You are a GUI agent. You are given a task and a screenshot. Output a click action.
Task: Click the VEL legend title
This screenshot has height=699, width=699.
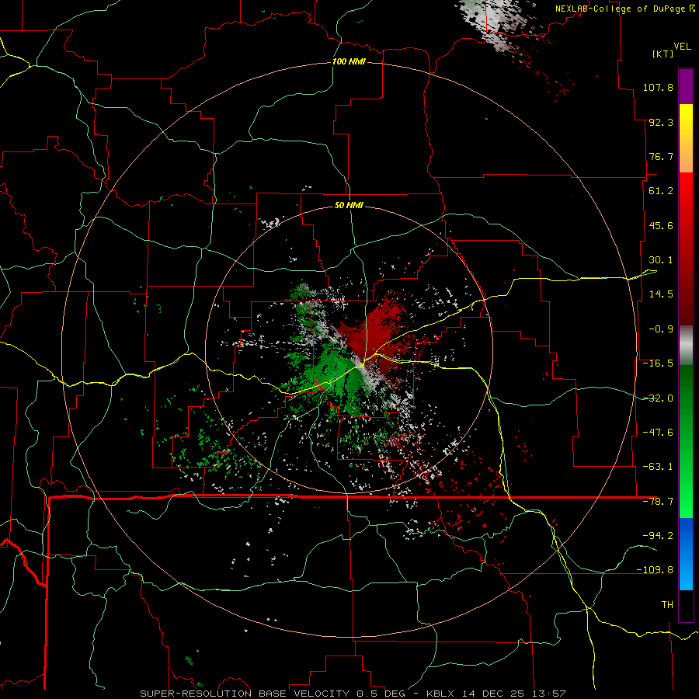coord(682,46)
